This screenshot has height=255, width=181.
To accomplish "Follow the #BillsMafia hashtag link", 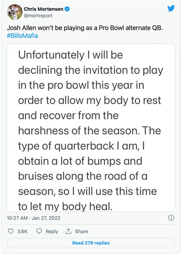I will [x=23, y=36].
